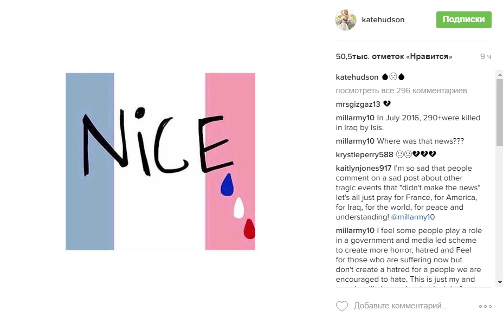Click the 9 ч post timestamp
Viewport: 503px width, 323px height.
tap(485, 56)
